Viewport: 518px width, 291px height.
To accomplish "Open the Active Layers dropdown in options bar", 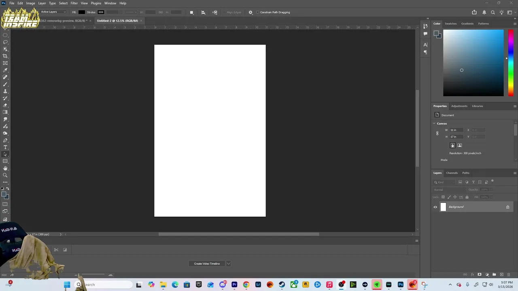I will pos(53,12).
